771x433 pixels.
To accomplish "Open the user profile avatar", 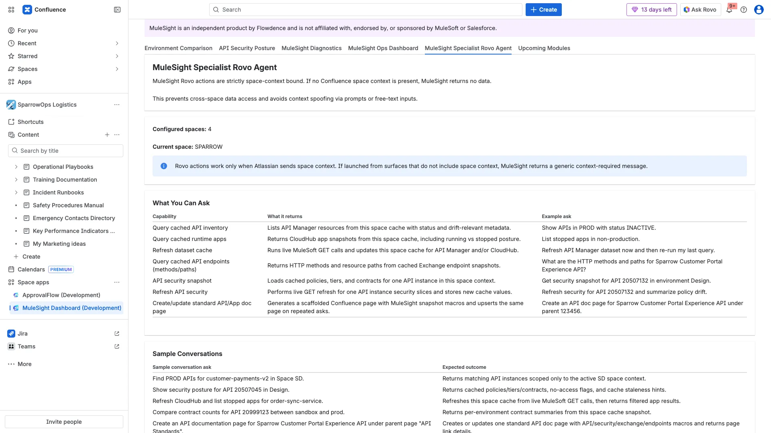I will [x=759, y=10].
